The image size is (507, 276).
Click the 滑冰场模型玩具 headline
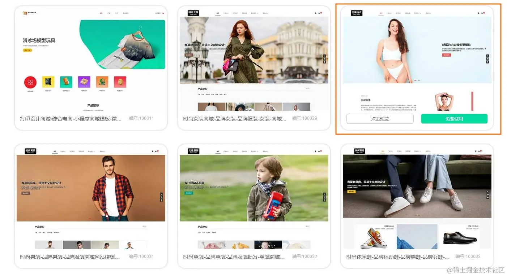(39, 40)
